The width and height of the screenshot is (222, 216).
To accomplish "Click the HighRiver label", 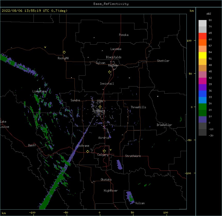I will coord(111,191).
